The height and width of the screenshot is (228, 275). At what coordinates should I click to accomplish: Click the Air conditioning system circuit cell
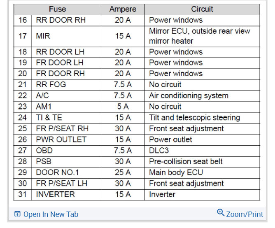coord(189,95)
